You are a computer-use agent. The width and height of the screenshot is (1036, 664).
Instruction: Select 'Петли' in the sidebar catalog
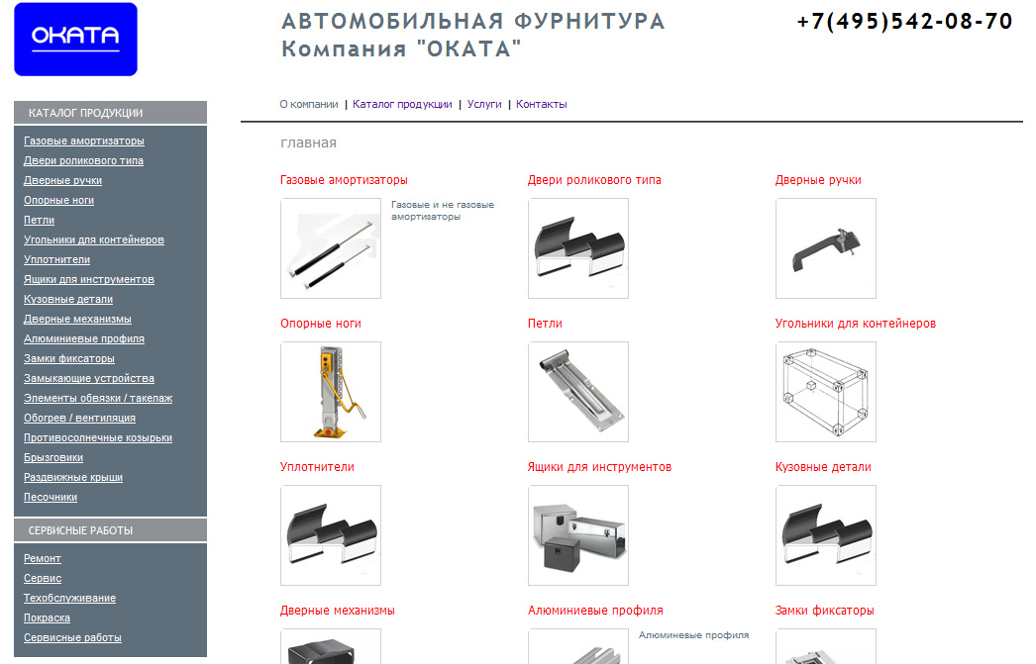click(39, 220)
